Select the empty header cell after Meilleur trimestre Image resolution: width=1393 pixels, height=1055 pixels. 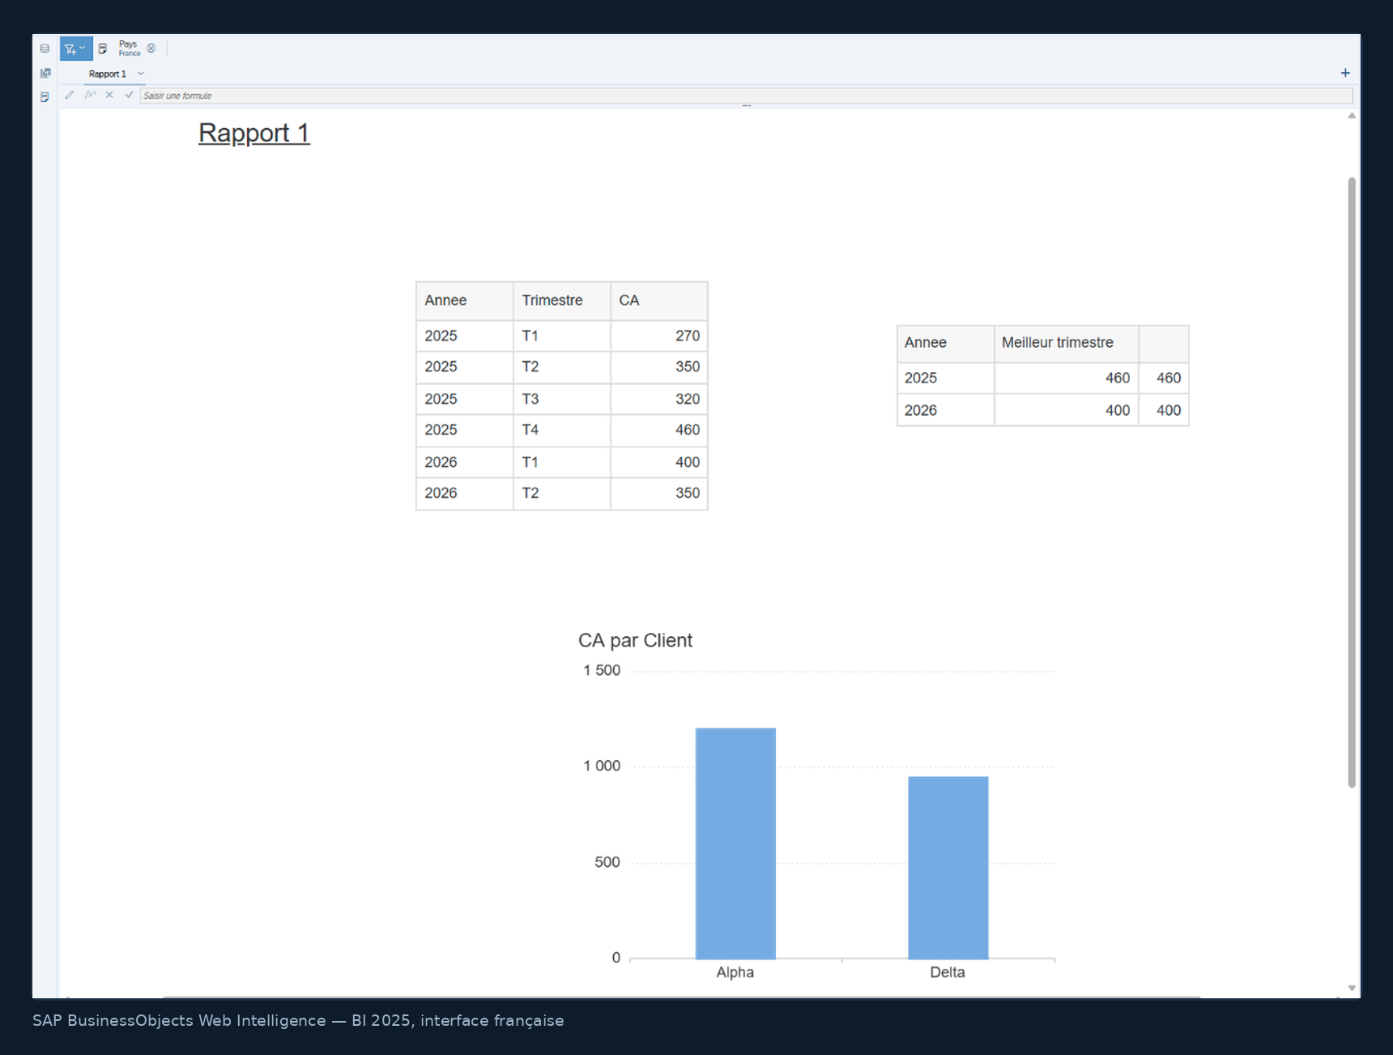click(x=1163, y=344)
